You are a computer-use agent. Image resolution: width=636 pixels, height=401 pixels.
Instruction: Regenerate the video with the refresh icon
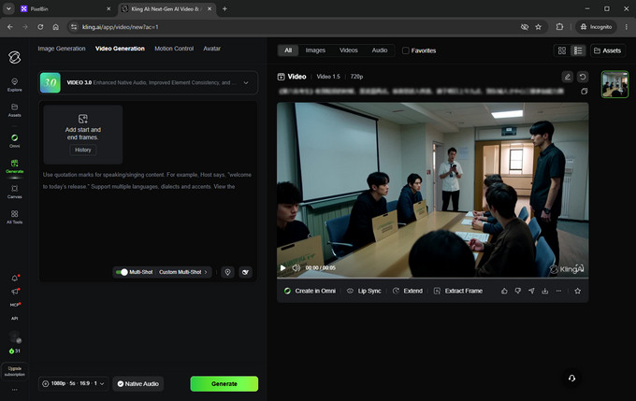(583, 77)
